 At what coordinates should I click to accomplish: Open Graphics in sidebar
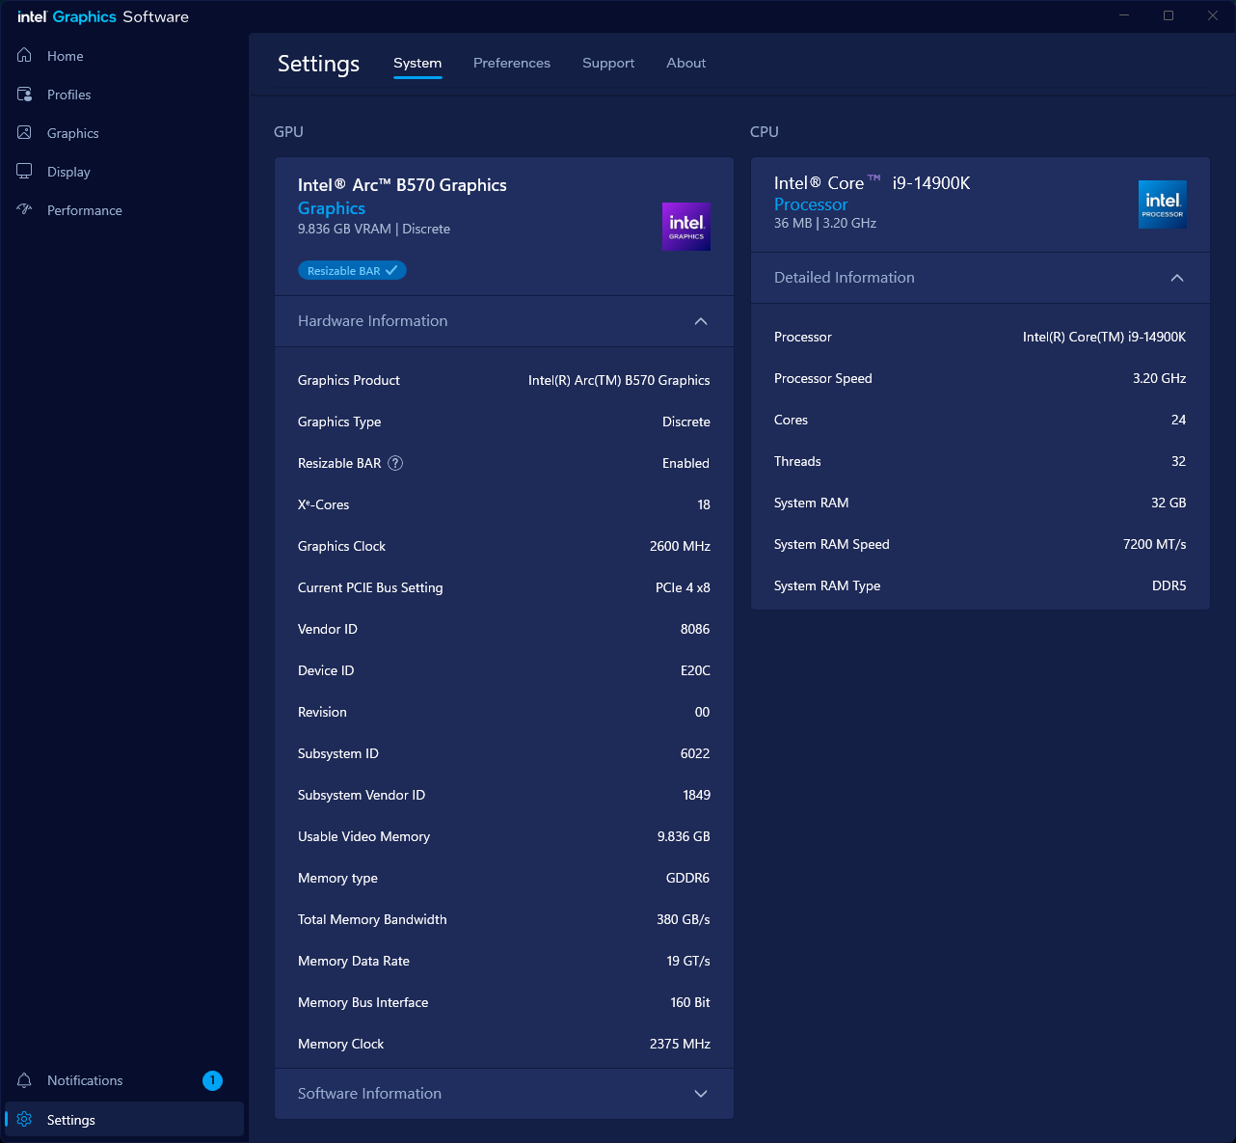click(124, 133)
